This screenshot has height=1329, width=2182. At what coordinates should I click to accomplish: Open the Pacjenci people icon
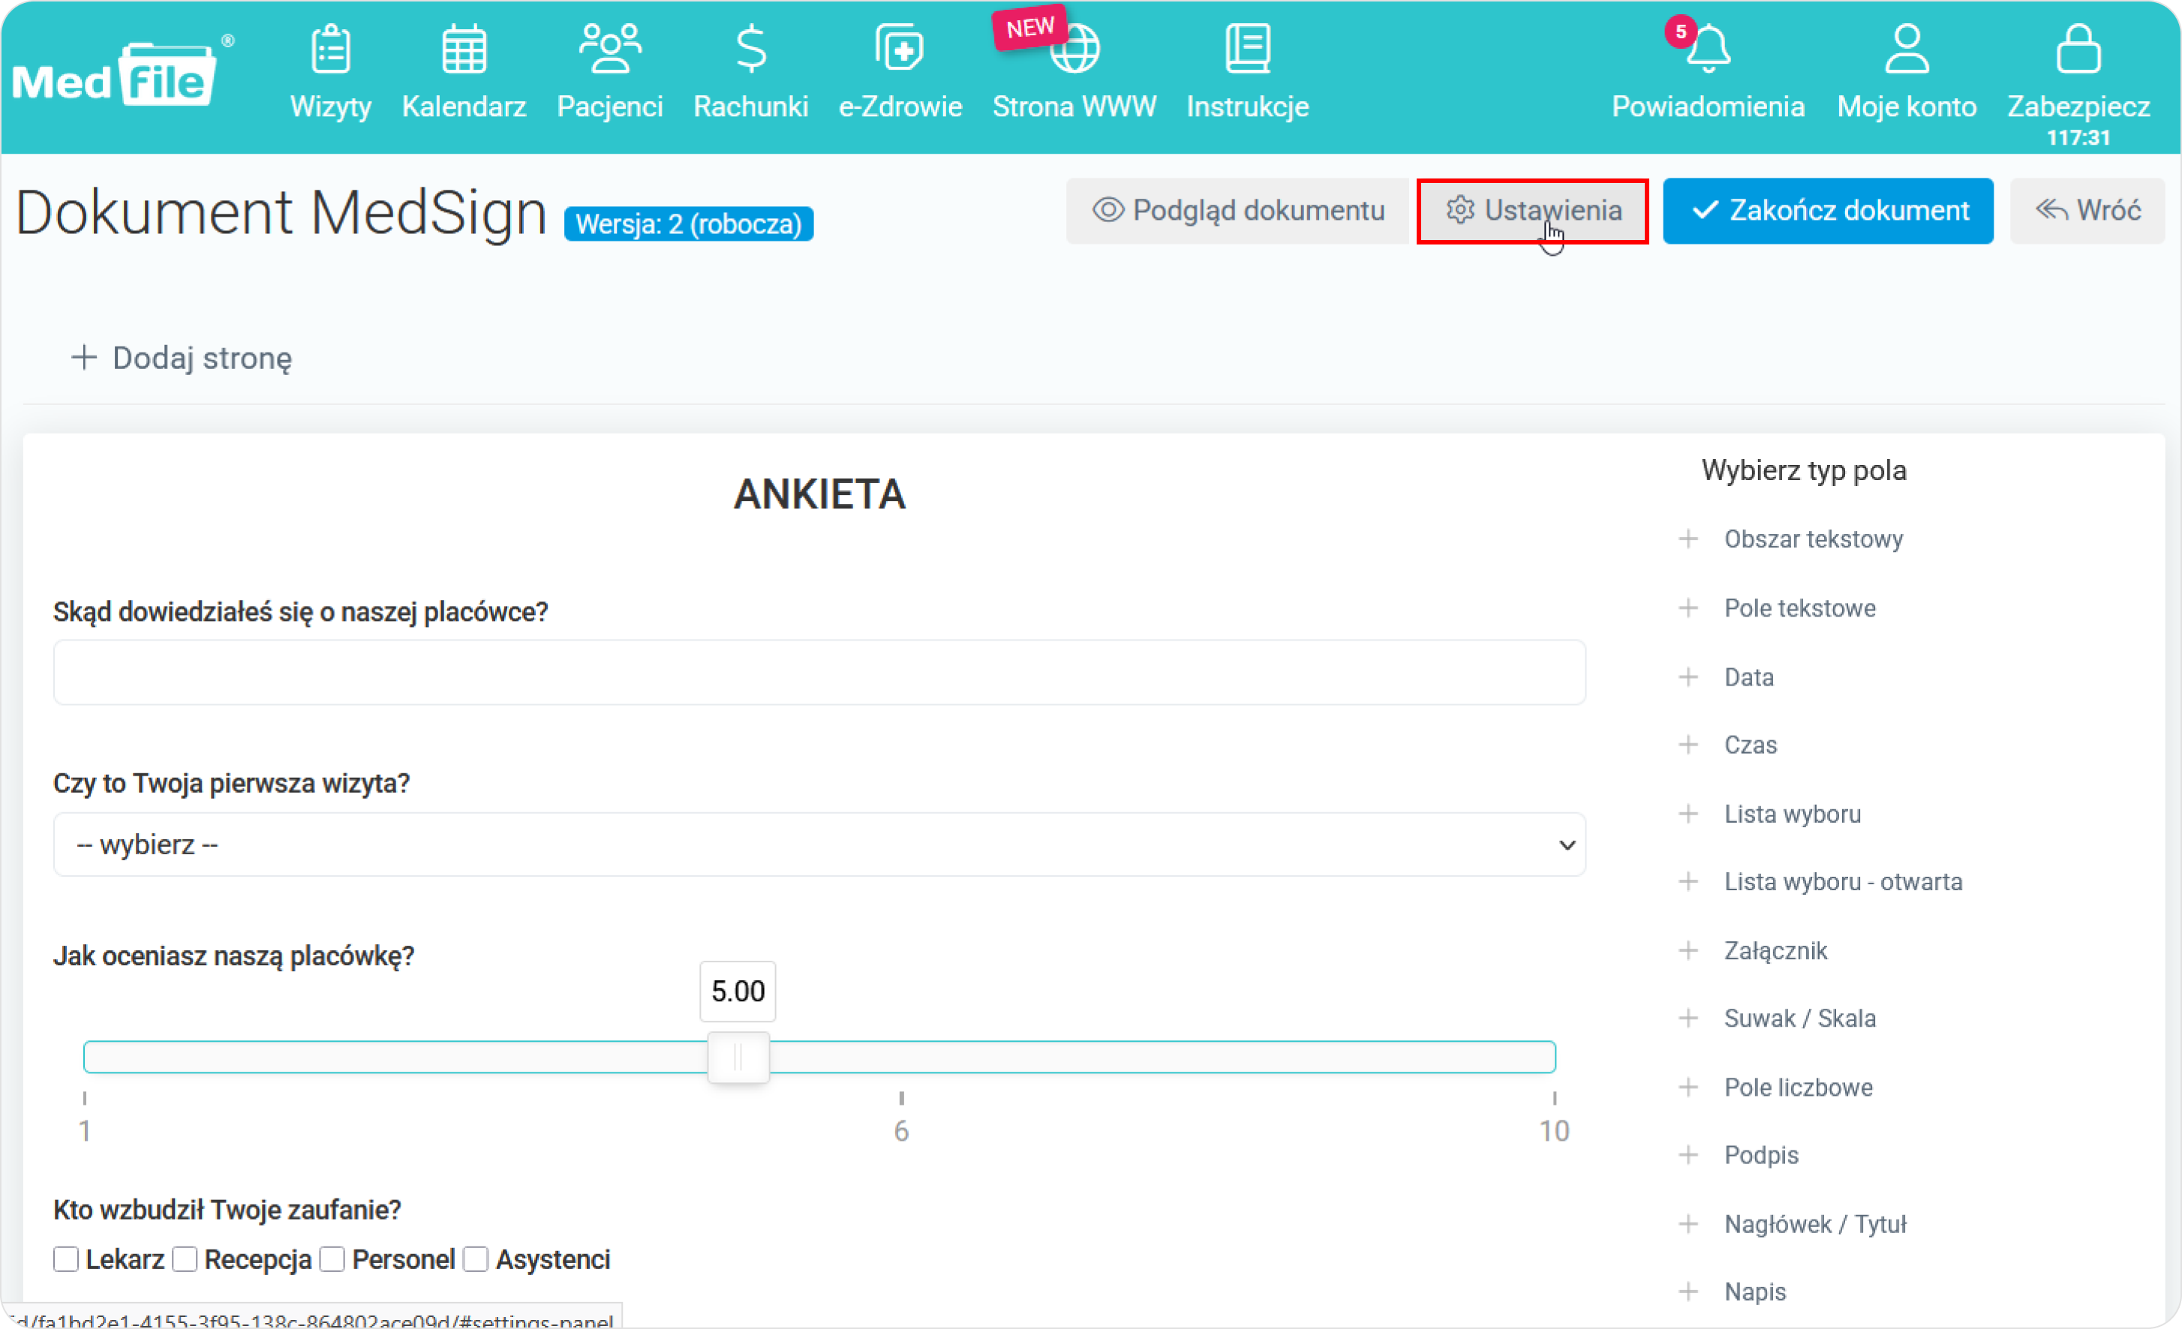coord(609,49)
